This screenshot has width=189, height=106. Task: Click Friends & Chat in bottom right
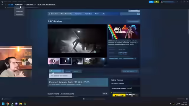click(x=182, y=99)
